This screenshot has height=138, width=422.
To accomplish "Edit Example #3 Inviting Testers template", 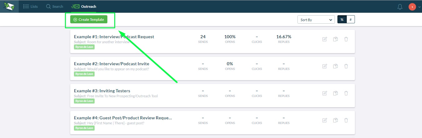I will (x=325, y=93).
